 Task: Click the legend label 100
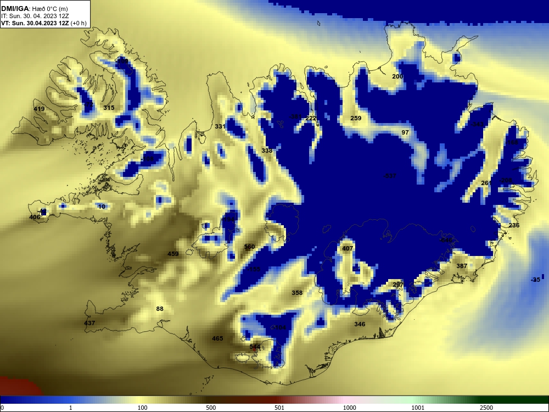(143, 408)
